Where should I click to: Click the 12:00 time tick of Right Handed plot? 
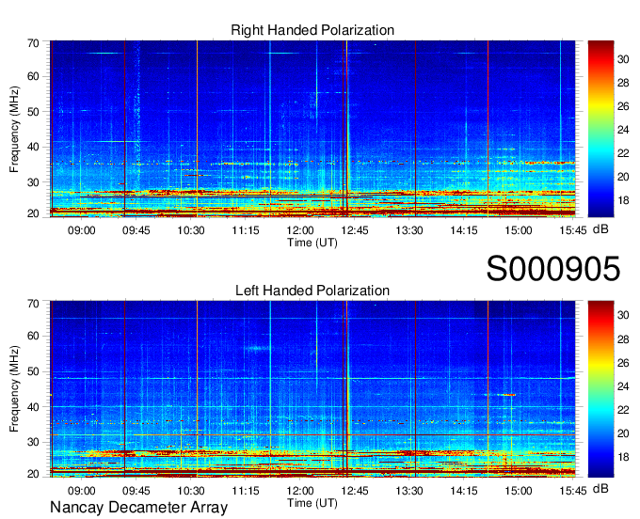(x=300, y=230)
